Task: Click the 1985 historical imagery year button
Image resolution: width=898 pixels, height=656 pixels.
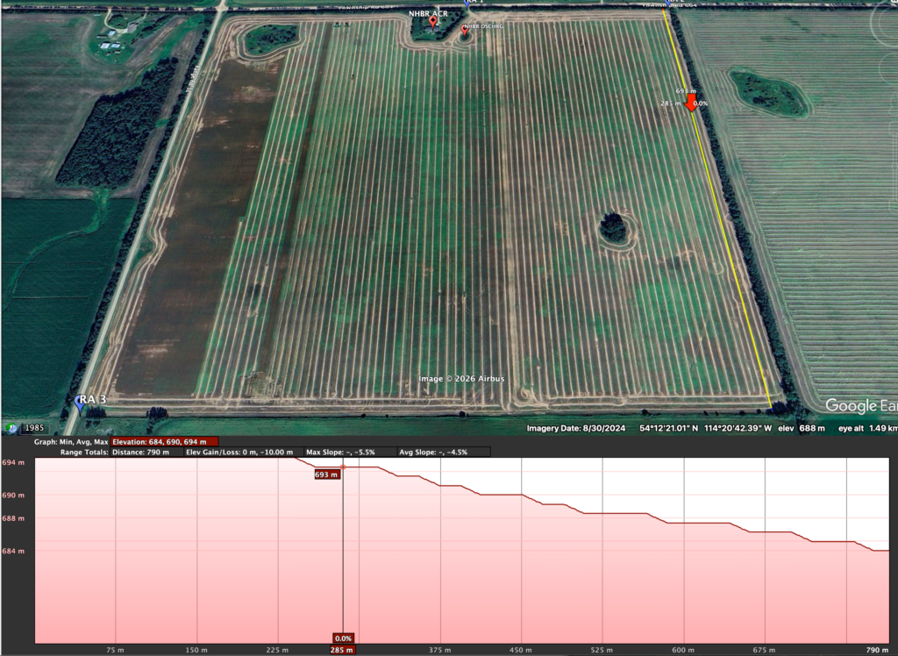Action: [x=35, y=428]
